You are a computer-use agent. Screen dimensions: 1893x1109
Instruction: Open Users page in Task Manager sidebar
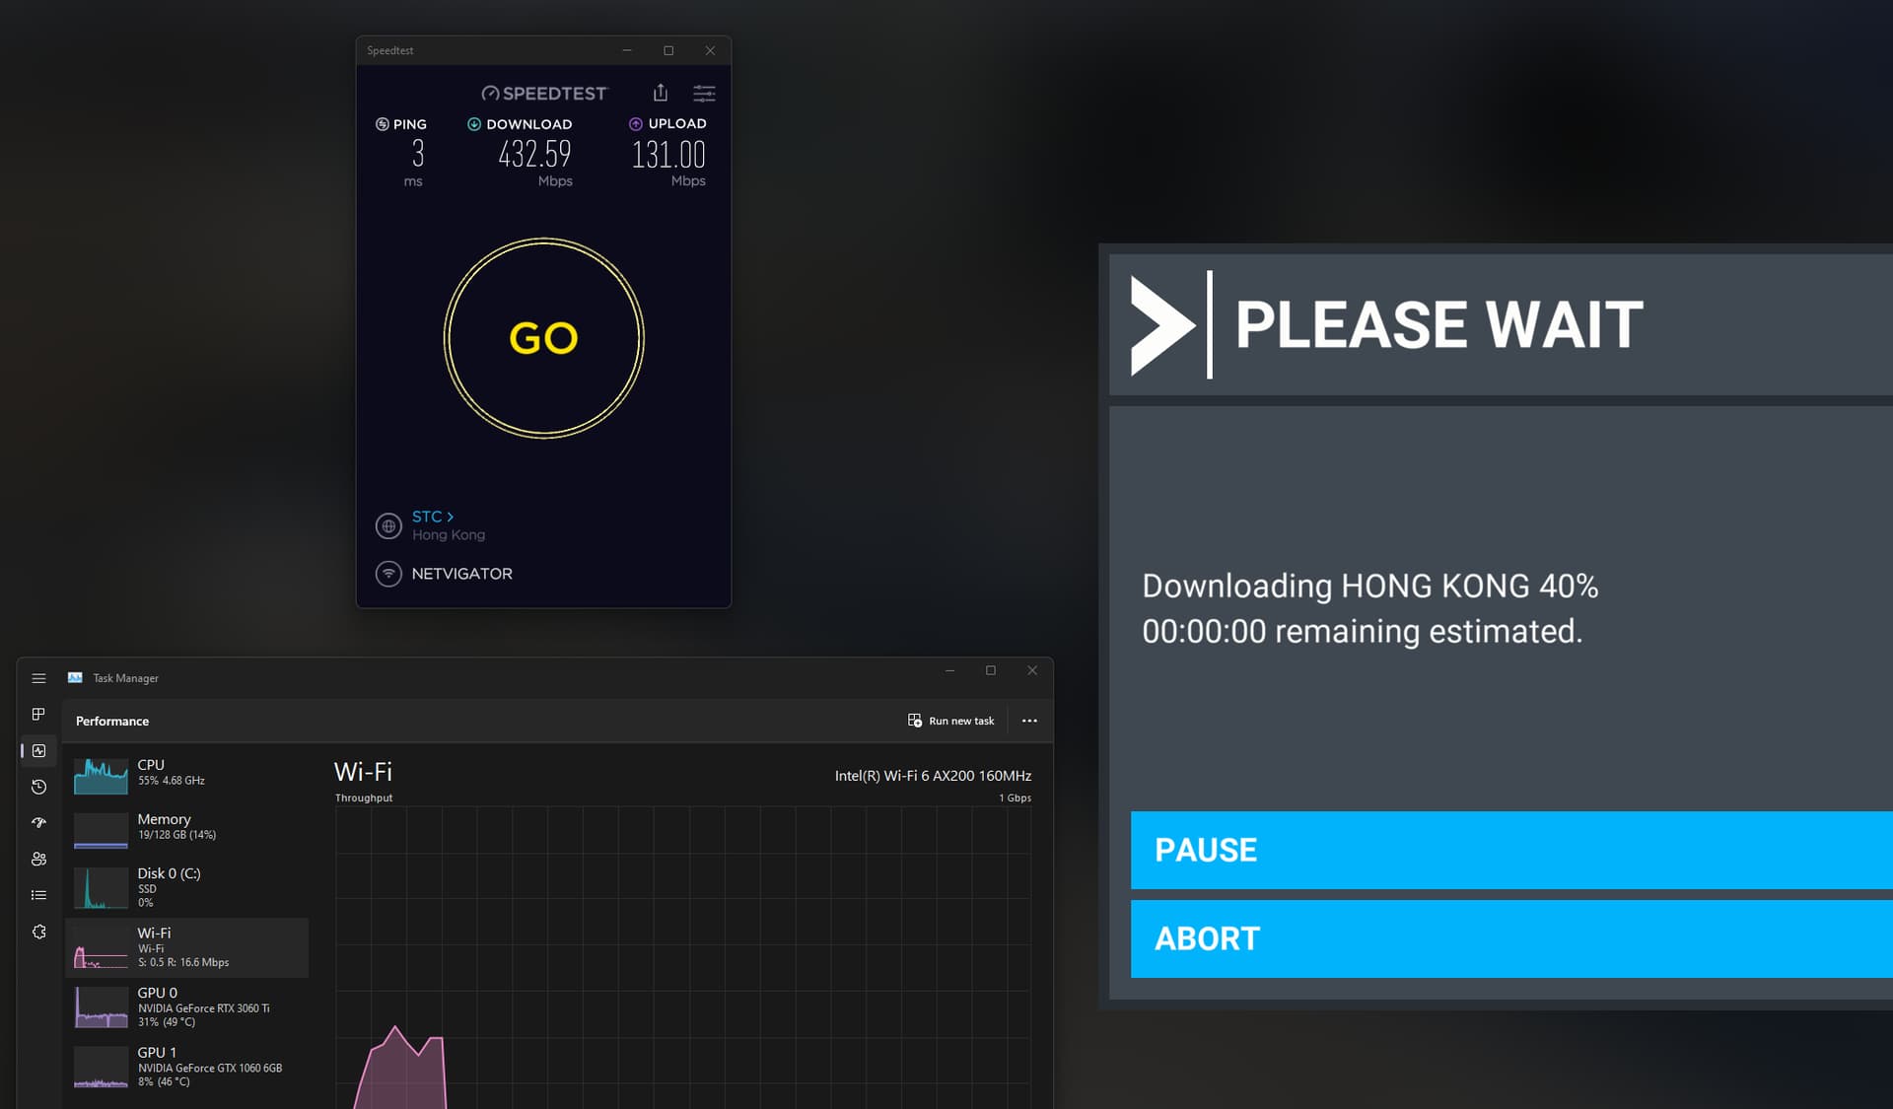coord(38,859)
